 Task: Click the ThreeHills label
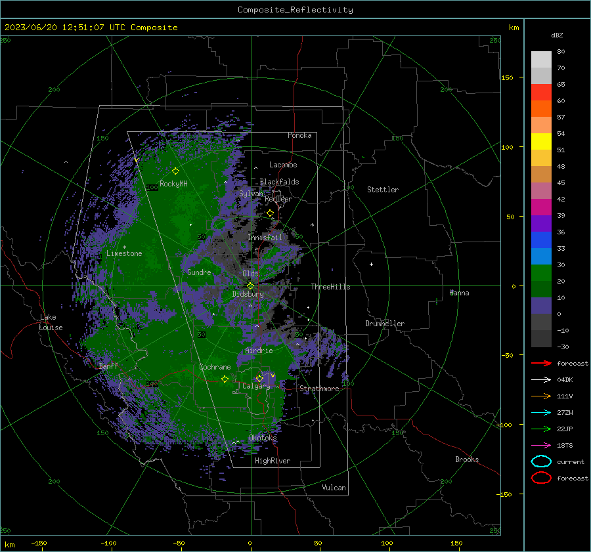coord(330,287)
